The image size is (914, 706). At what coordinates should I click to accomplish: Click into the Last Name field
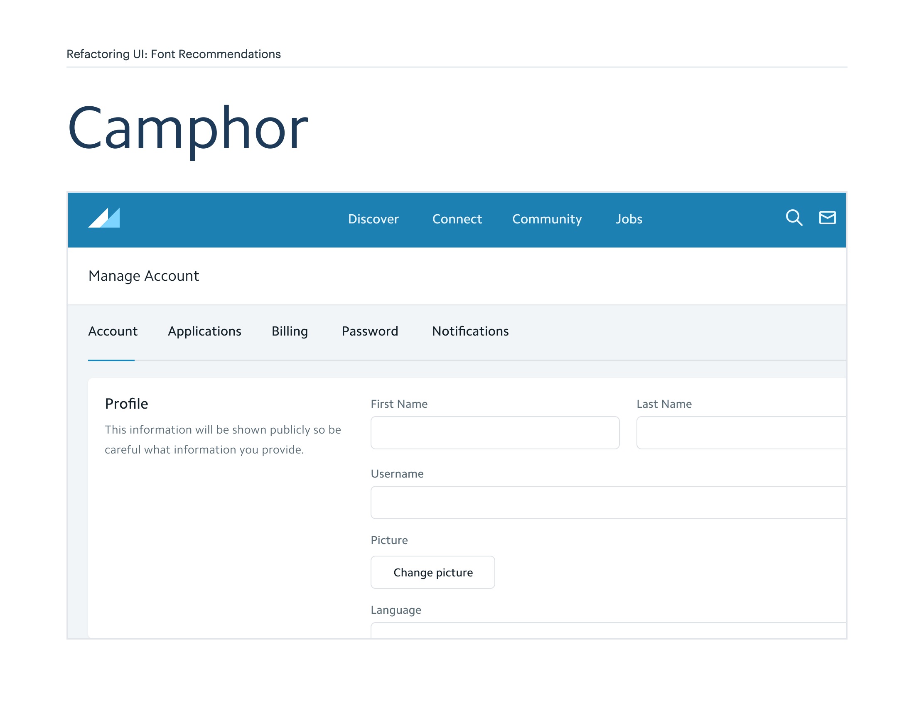[741, 432]
